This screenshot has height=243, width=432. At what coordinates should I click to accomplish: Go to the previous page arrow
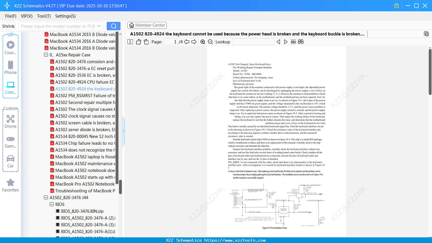click(x=187, y=42)
